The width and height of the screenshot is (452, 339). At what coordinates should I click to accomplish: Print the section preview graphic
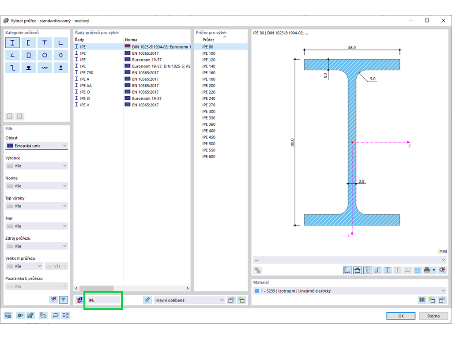tap(427, 270)
